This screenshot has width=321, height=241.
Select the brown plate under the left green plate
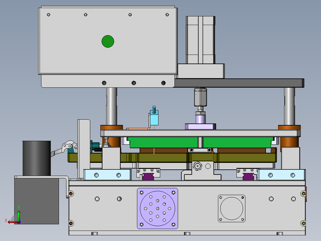coord(163,150)
